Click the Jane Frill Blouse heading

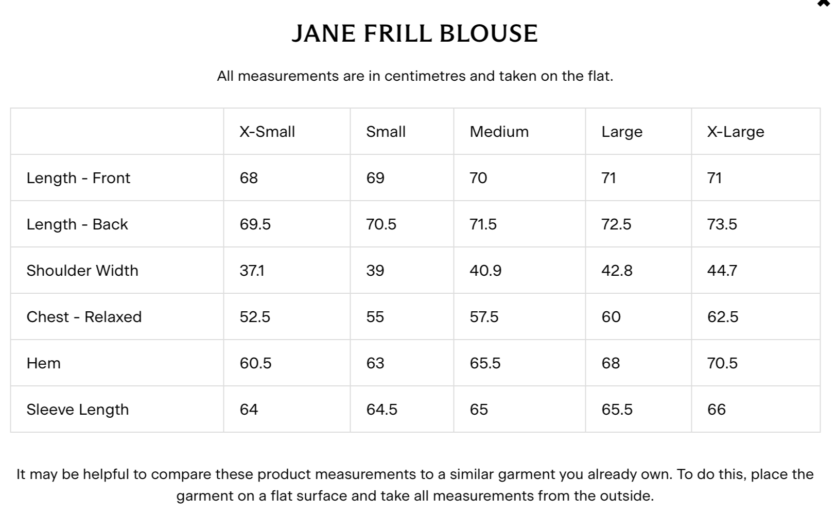[x=414, y=33]
